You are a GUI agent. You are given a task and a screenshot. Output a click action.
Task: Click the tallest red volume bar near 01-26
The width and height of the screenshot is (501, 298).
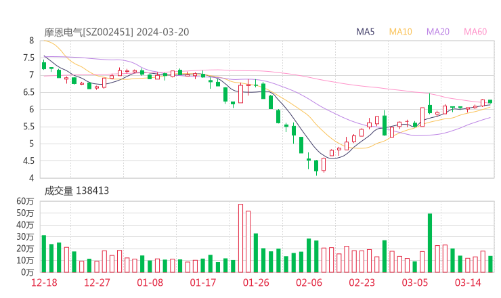point(240,238)
